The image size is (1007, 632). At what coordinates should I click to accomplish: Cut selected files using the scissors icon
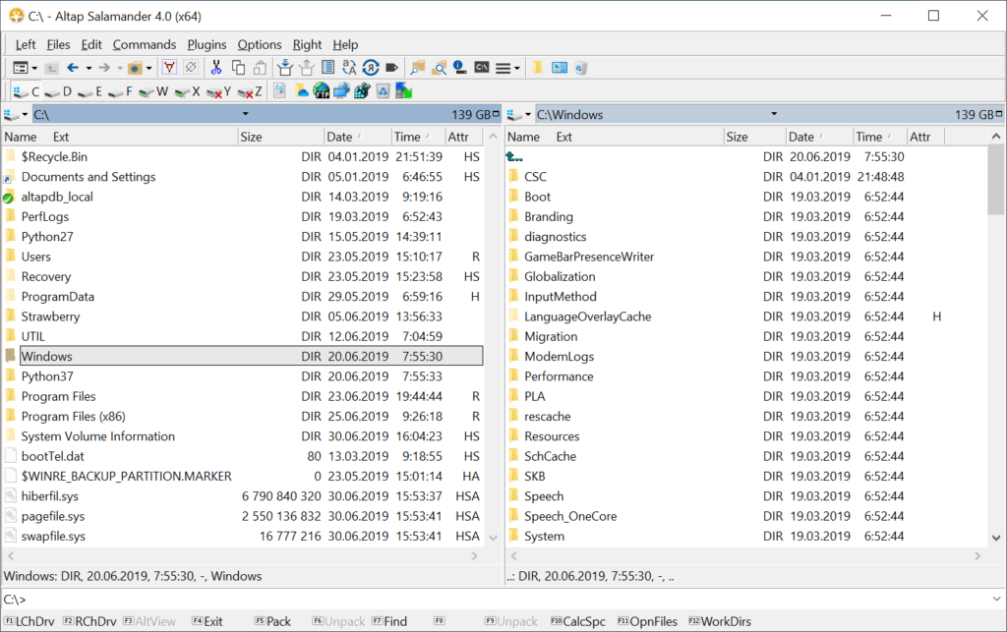coord(216,67)
